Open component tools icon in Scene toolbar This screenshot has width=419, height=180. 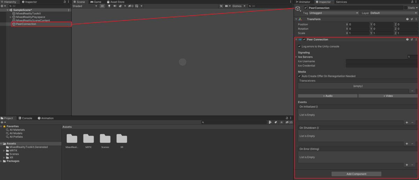coord(221,6)
